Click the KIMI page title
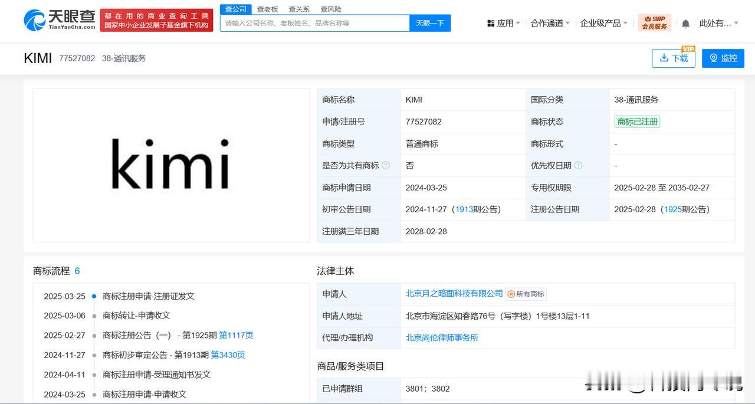 38,58
